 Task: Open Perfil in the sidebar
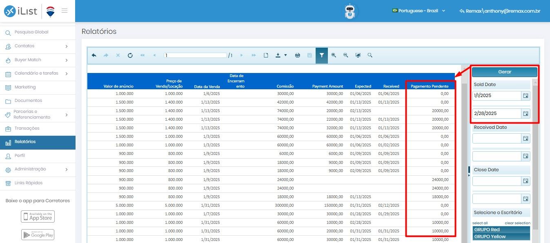click(38, 156)
